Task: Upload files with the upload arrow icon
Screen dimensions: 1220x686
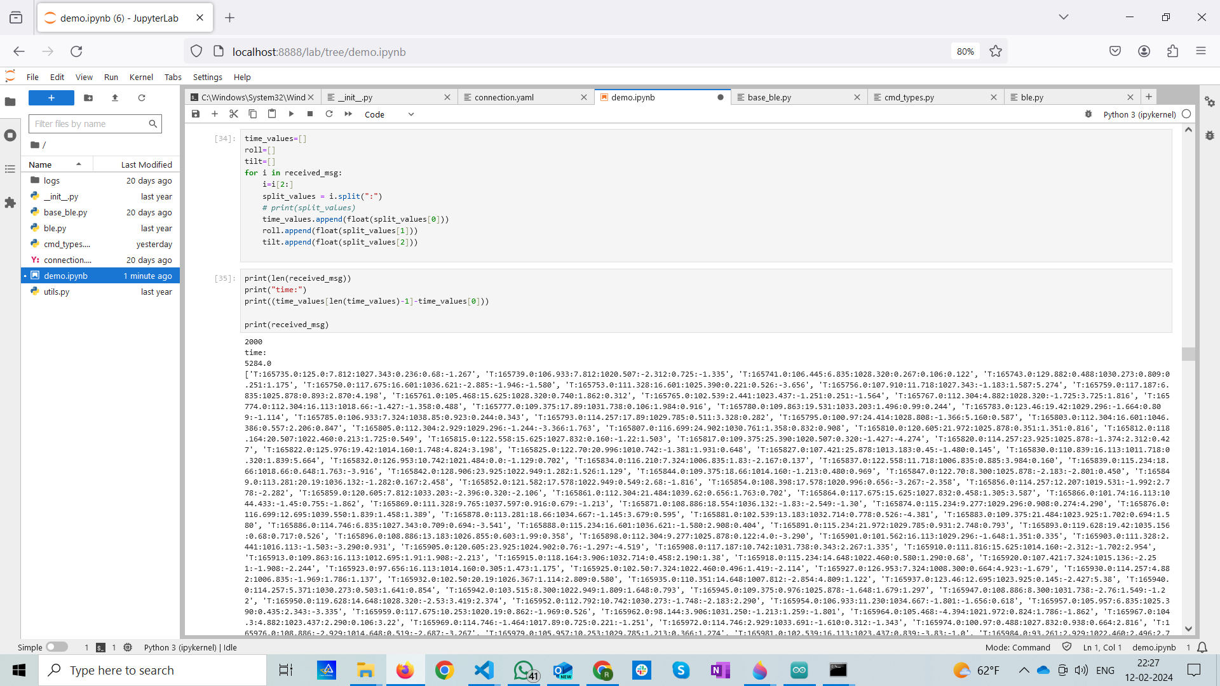Action: coord(115,98)
